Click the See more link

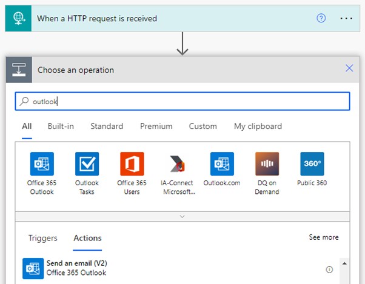pyautogui.click(x=324, y=237)
